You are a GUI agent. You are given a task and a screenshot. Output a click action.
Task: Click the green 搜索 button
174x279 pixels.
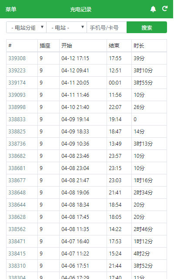tap(147, 27)
